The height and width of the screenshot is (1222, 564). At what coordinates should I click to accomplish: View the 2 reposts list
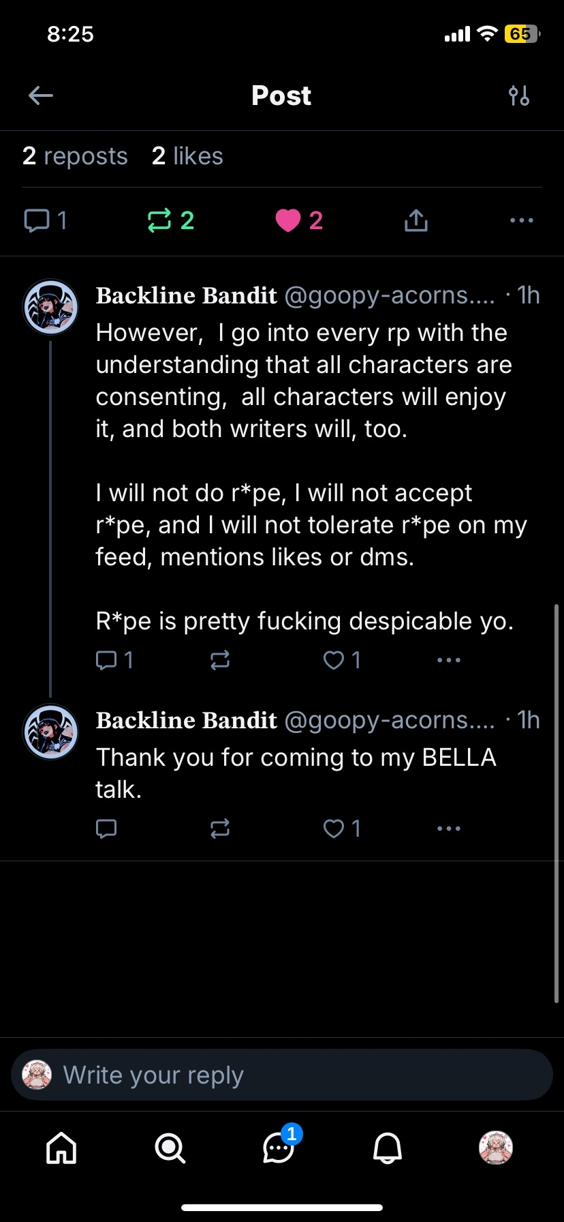75,156
